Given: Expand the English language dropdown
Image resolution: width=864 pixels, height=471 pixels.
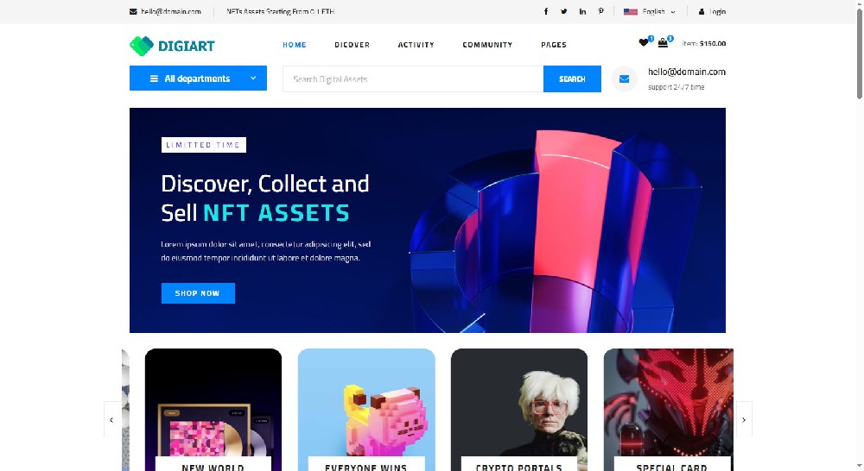Looking at the screenshot, I should (649, 11).
